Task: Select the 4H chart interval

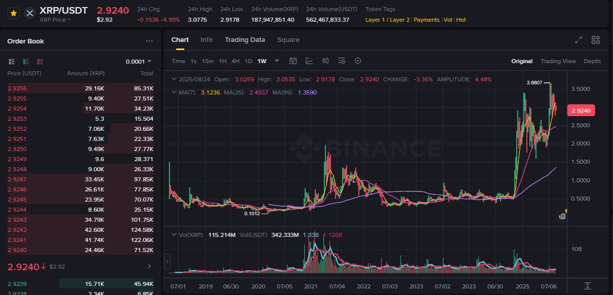Action: tap(235, 61)
